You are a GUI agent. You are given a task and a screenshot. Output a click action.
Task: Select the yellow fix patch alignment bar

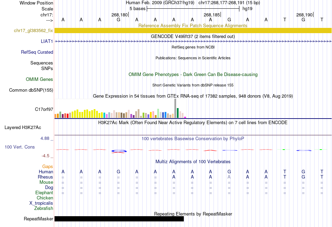click(x=193, y=30)
